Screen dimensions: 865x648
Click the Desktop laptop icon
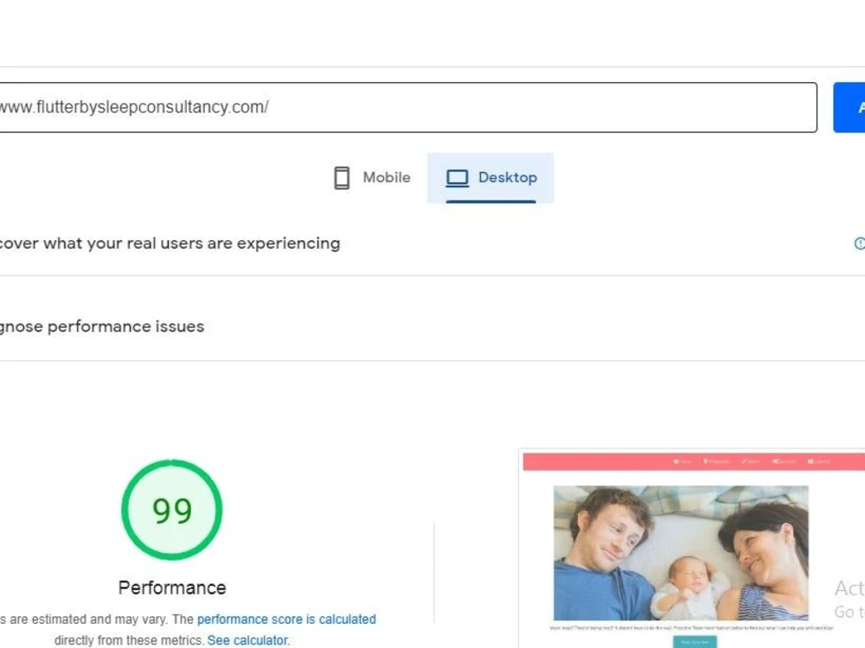[x=458, y=178]
